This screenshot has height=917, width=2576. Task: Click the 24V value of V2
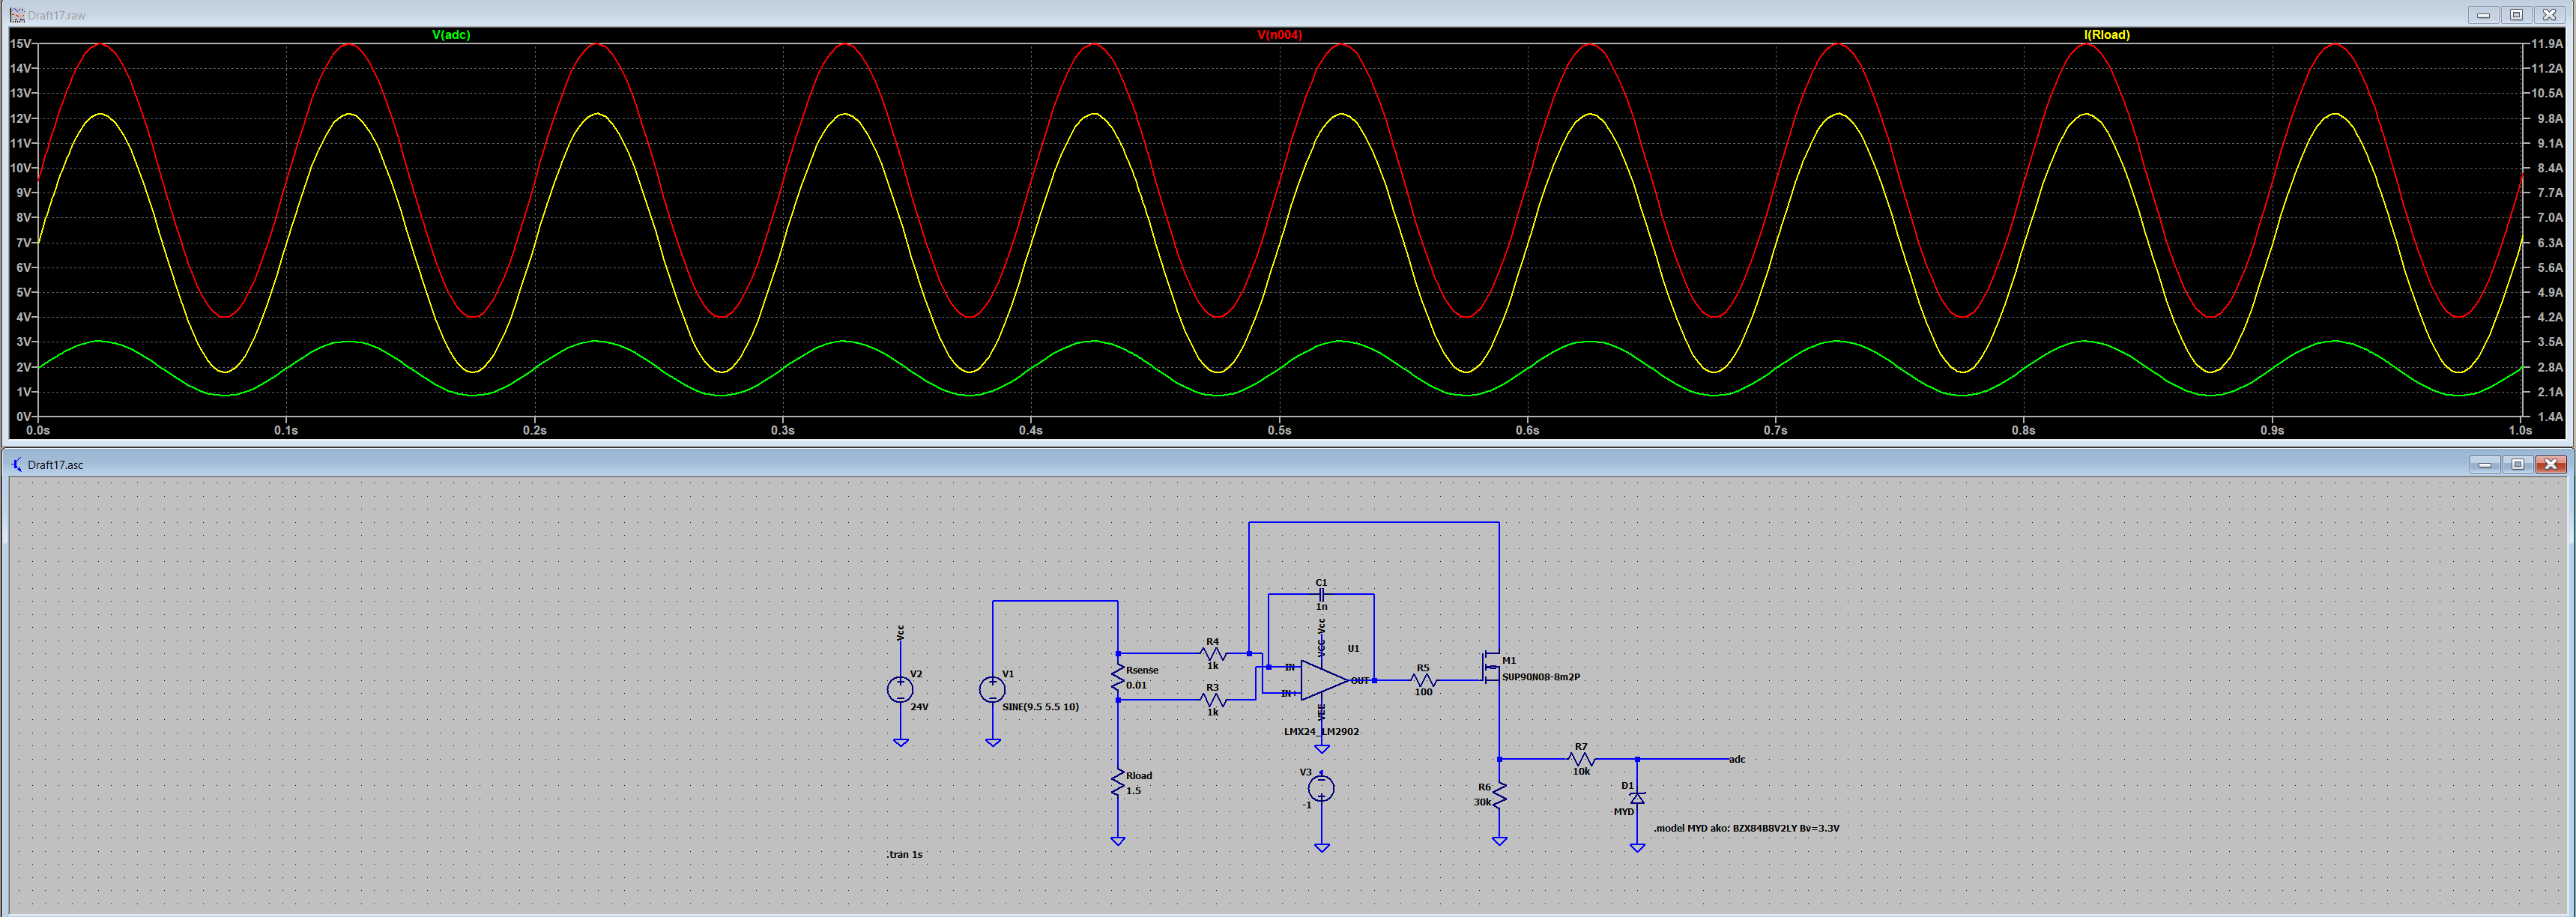tap(919, 707)
